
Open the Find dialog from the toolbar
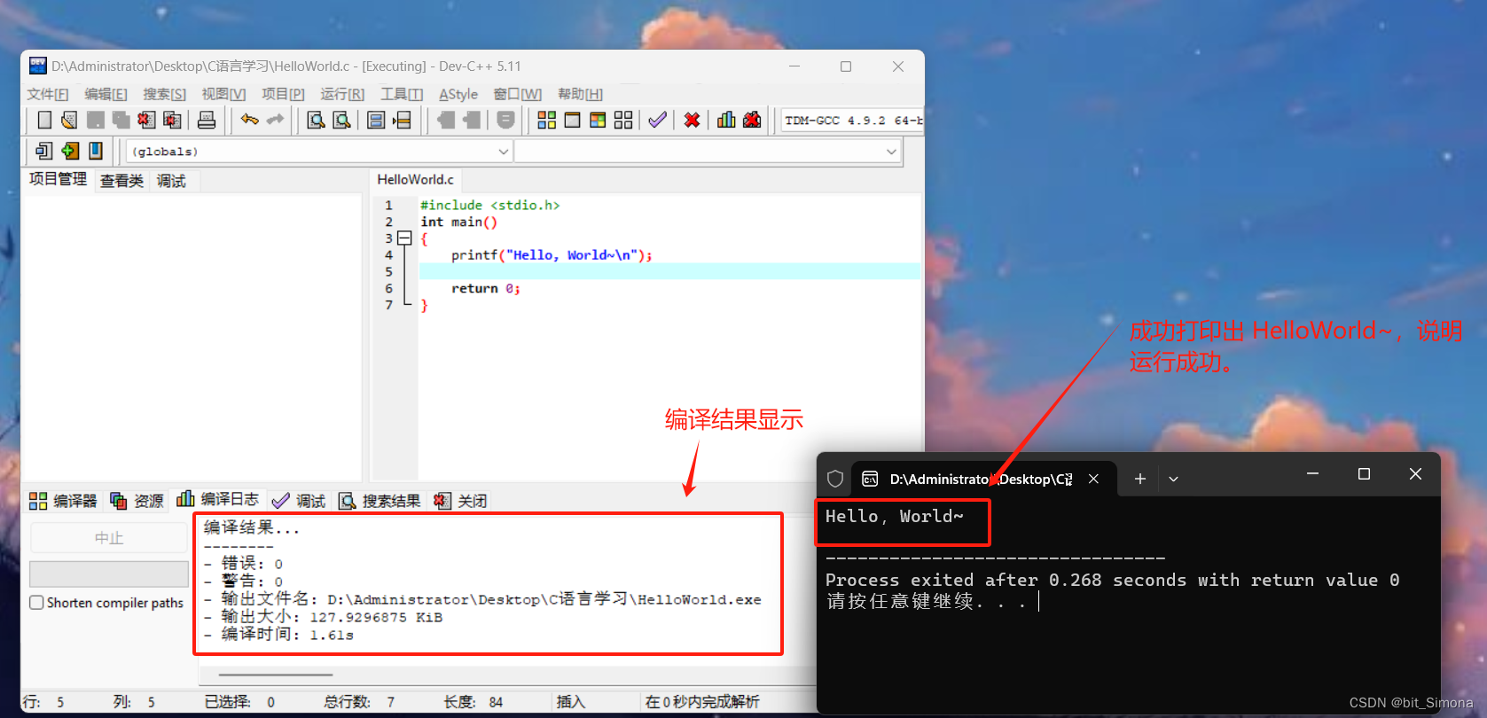tap(316, 120)
